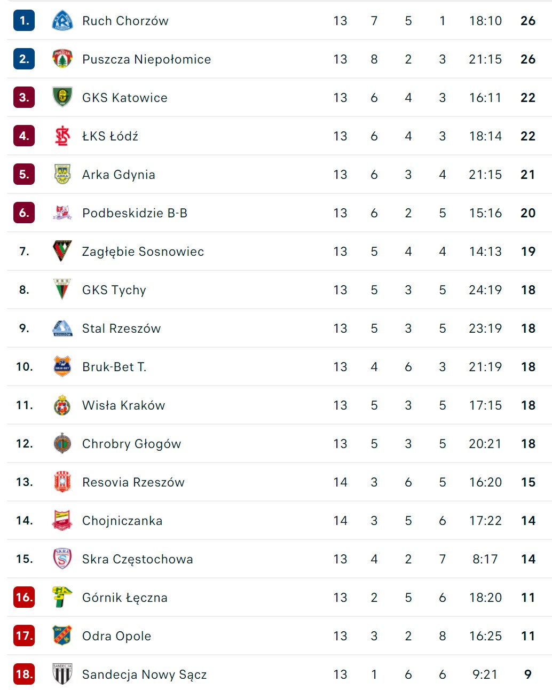Click the blue position 1 badge
Viewport: 552px width, 690px height.
[x=24, y=21]
